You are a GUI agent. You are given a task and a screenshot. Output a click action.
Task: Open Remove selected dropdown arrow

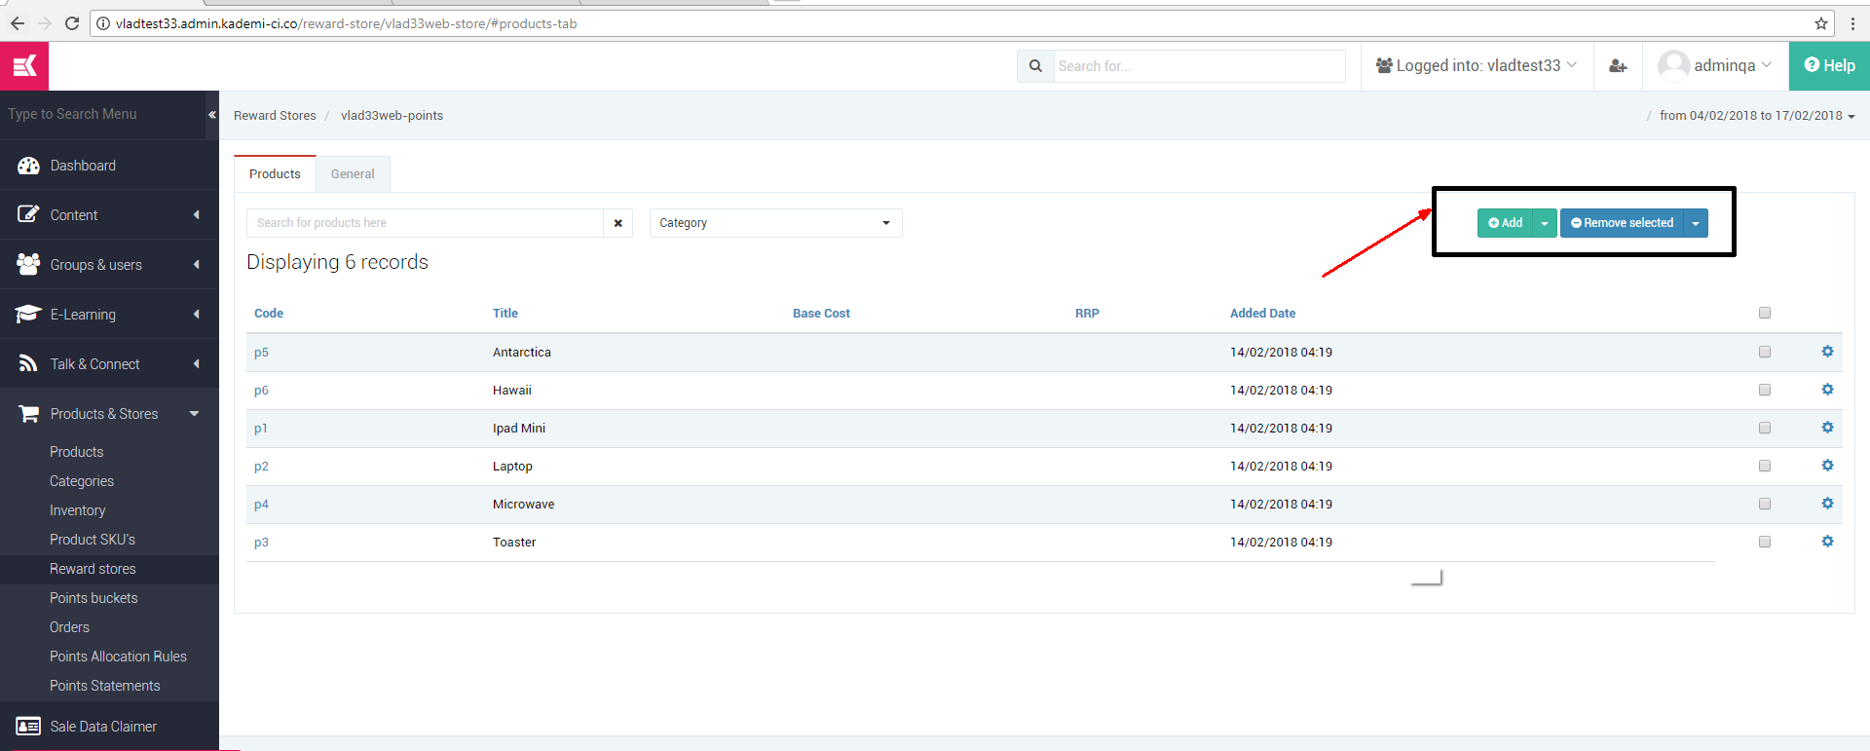point(1696,223)
